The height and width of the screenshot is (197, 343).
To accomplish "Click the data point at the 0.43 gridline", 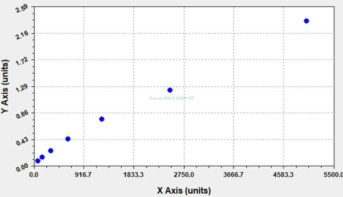I will pyautogui.click(x=68, y=139).
